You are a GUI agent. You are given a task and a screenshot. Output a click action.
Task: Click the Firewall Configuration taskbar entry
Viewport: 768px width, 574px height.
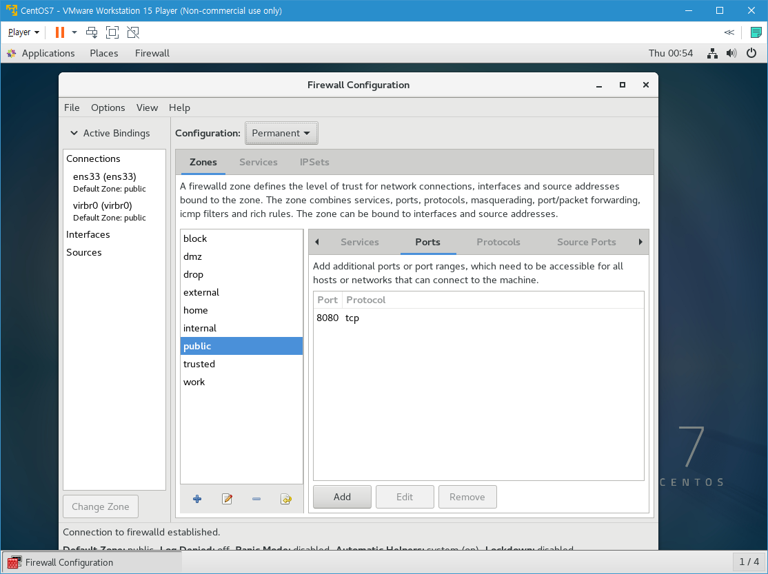click(x=92, y=562)
